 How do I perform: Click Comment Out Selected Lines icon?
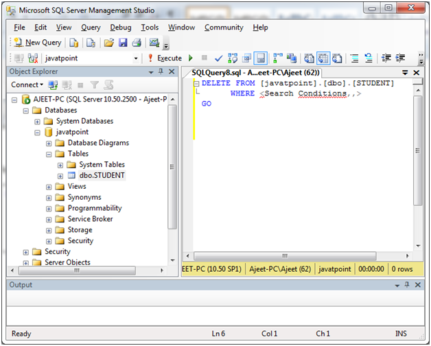click(355, 58)
